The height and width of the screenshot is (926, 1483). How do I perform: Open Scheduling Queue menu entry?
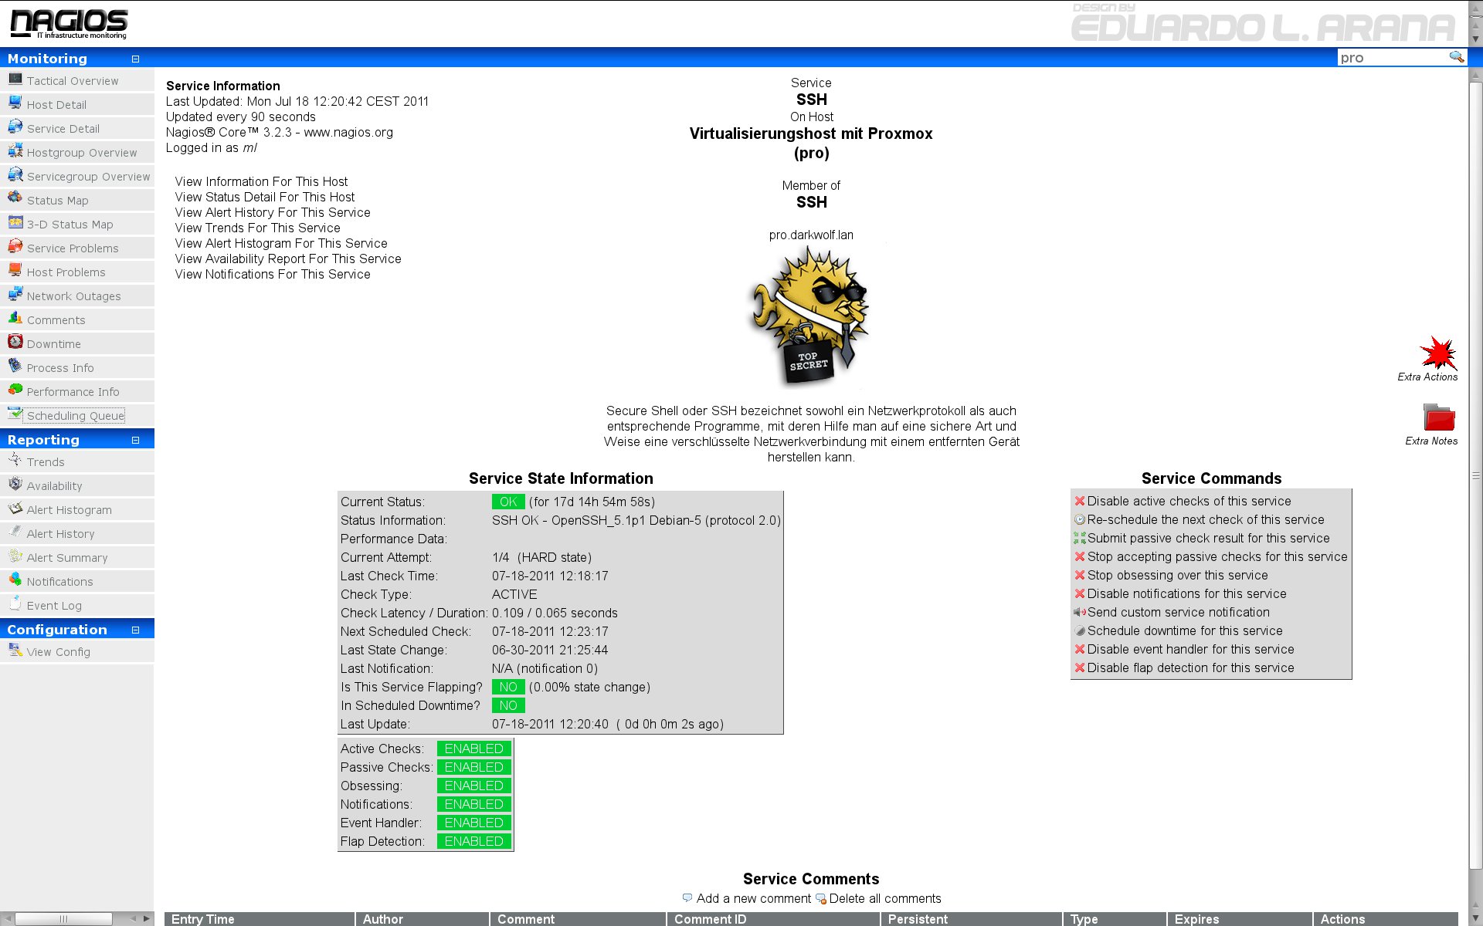click(76, 416)
